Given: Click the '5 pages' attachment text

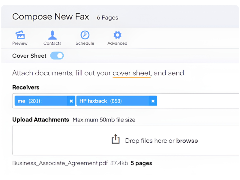Looking at the screenshot, I should click(141, 163).
